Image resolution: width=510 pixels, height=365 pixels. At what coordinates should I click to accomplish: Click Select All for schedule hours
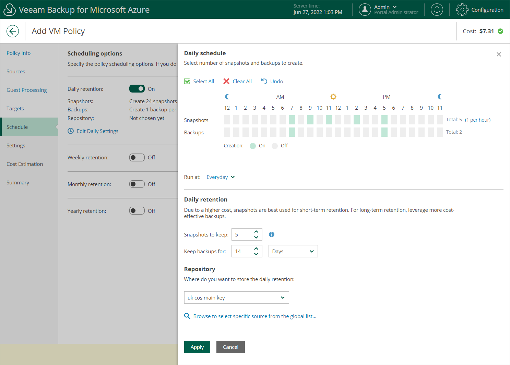click(199, 81)
